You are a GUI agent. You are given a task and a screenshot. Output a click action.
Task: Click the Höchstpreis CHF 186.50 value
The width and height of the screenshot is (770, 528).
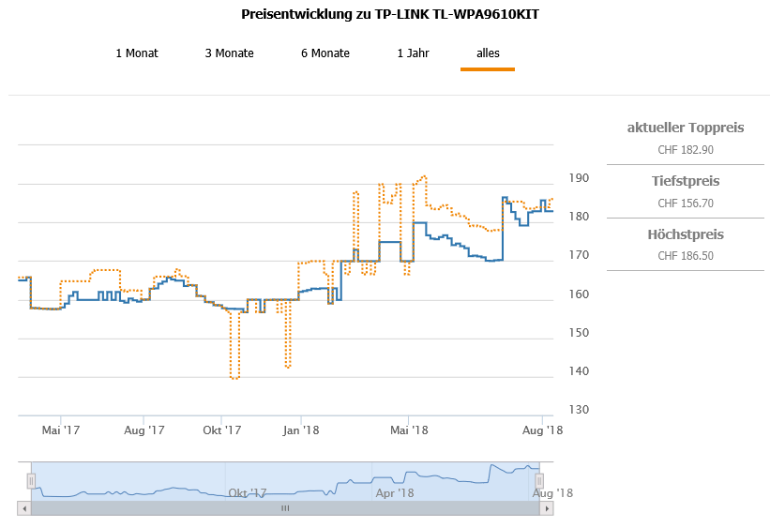pos(685,256)
